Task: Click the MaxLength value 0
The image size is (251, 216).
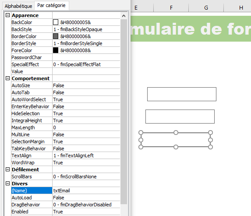Action: (x=86, y=127)
